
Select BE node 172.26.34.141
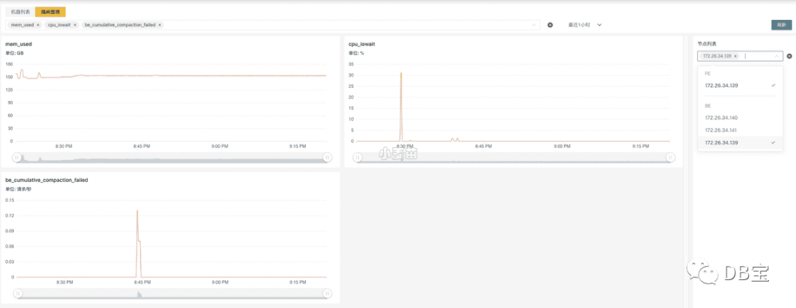click(x=740, y=130)
